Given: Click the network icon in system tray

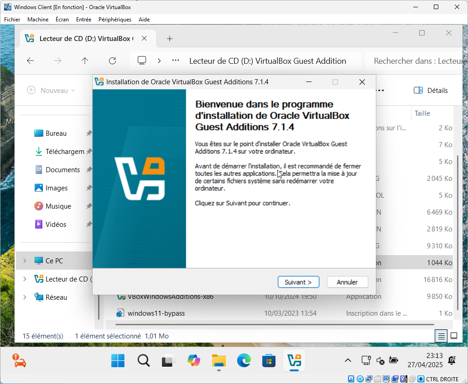Looking at the screenshot, I should click(x=366, y=360).
